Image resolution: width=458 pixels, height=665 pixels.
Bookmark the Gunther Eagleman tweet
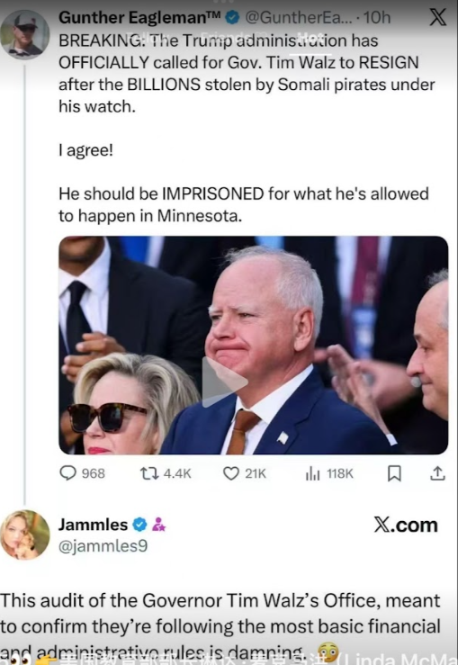(394, 473)
